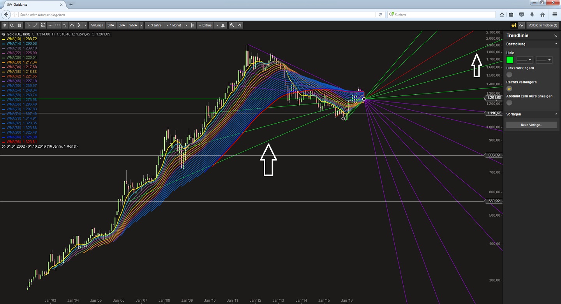
Task: Click the 1.116,62 horizontal line label
Action: click(x=493, y=113)
